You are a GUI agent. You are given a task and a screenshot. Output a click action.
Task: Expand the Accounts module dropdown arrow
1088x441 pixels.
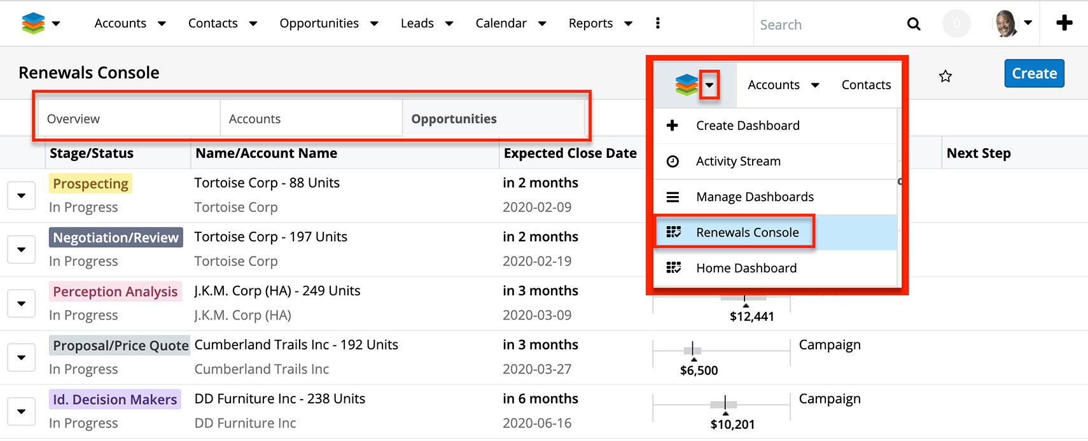pos(162,24)
